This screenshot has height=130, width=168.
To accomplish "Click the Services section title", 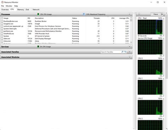I will pyautogui.click(x=5, y=47).
